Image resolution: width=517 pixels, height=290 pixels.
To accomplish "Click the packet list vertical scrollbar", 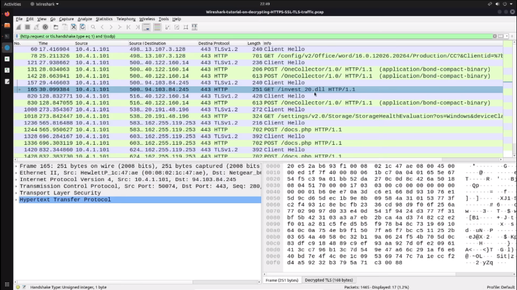I will (x=507, y=101).
